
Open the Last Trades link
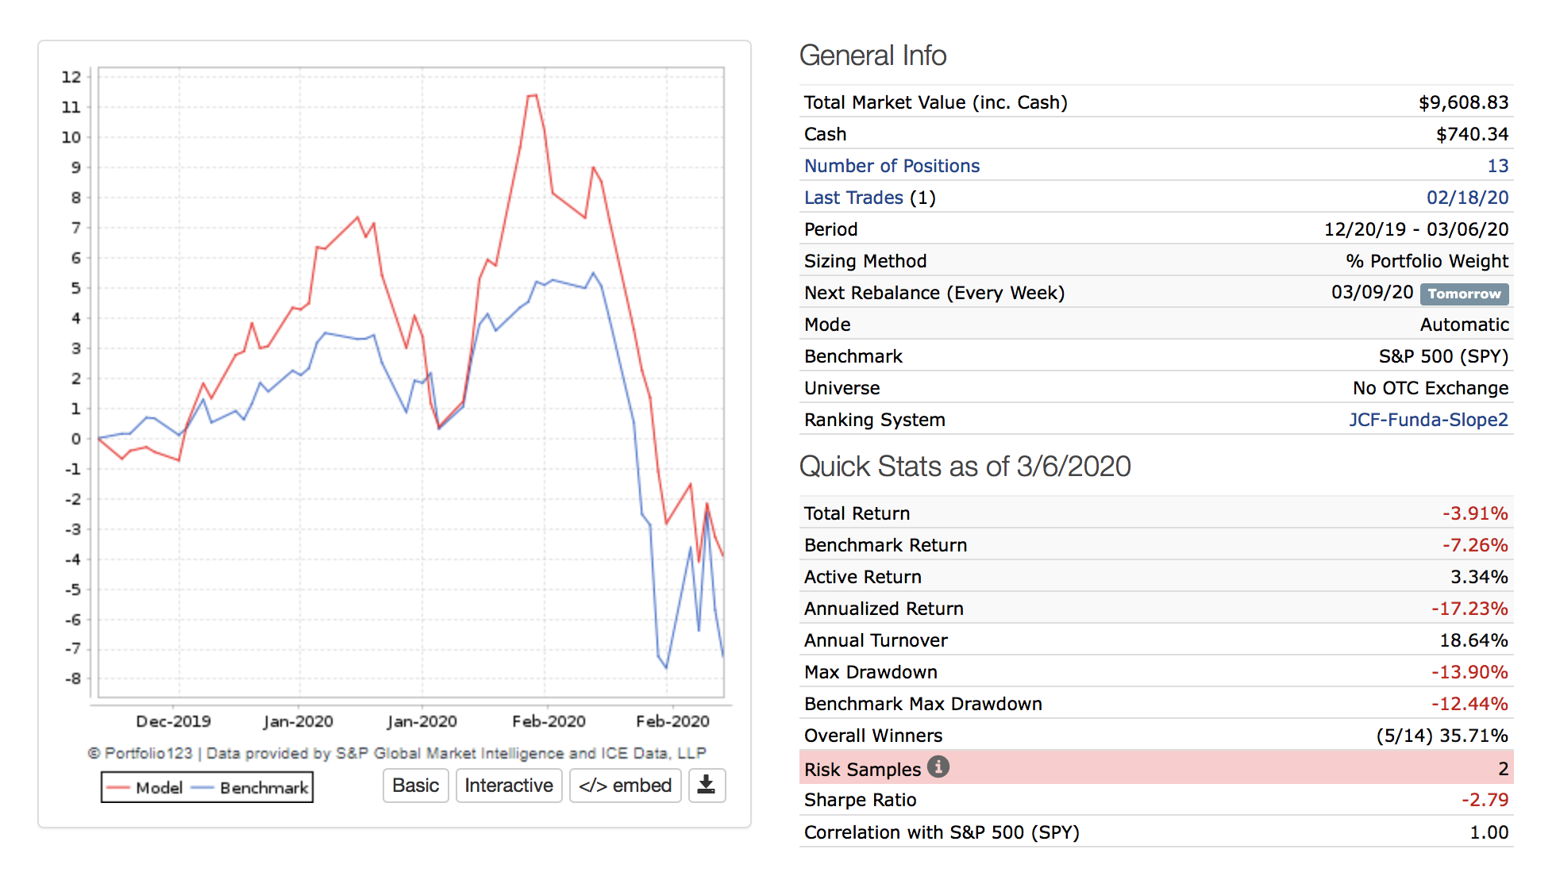(853, 198)
